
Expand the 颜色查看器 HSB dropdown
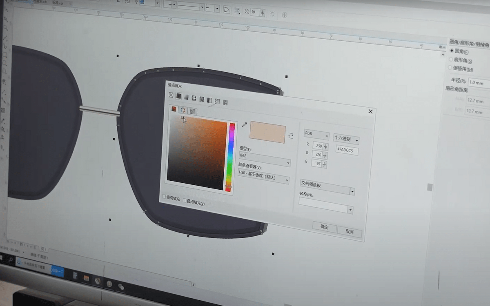click(x=264, y=178)
